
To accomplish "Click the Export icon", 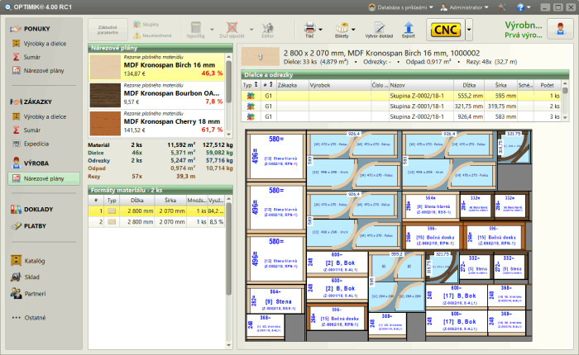I will (x=409, y=30).
